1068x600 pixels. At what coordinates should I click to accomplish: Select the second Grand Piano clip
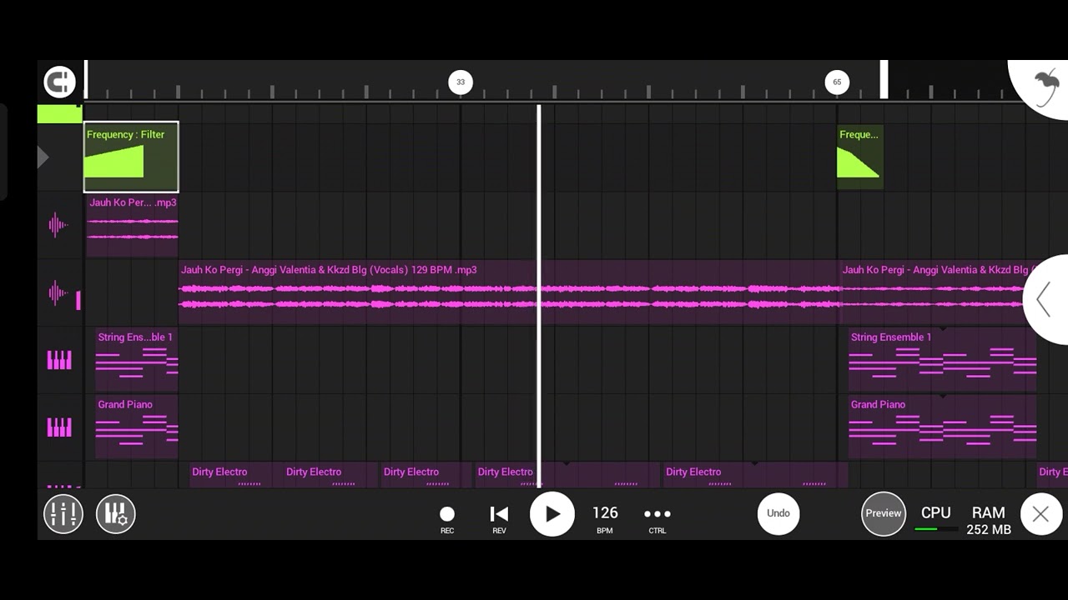coord(942,427)
